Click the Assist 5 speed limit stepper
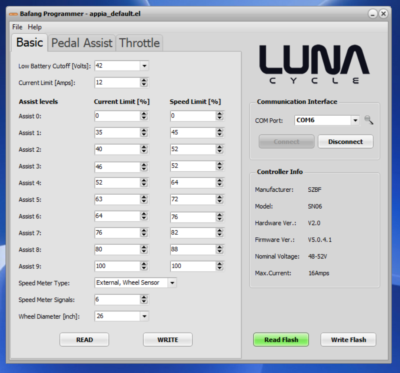 (x=220, y=199)
